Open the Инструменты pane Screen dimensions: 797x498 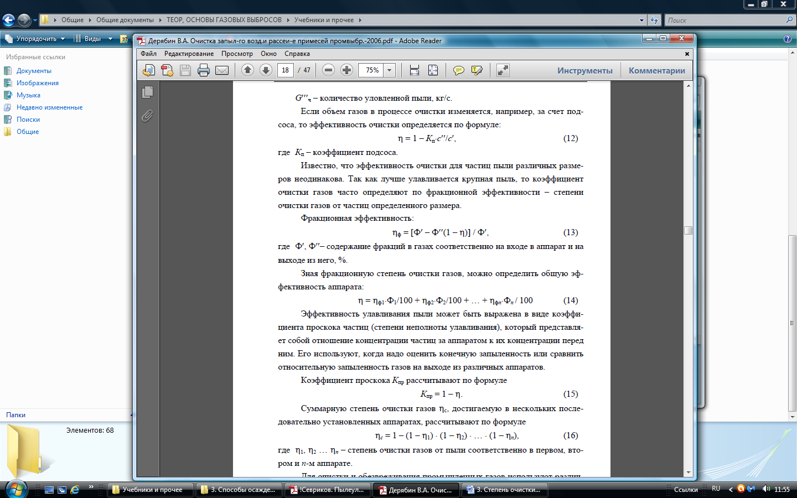pos(585,70)
